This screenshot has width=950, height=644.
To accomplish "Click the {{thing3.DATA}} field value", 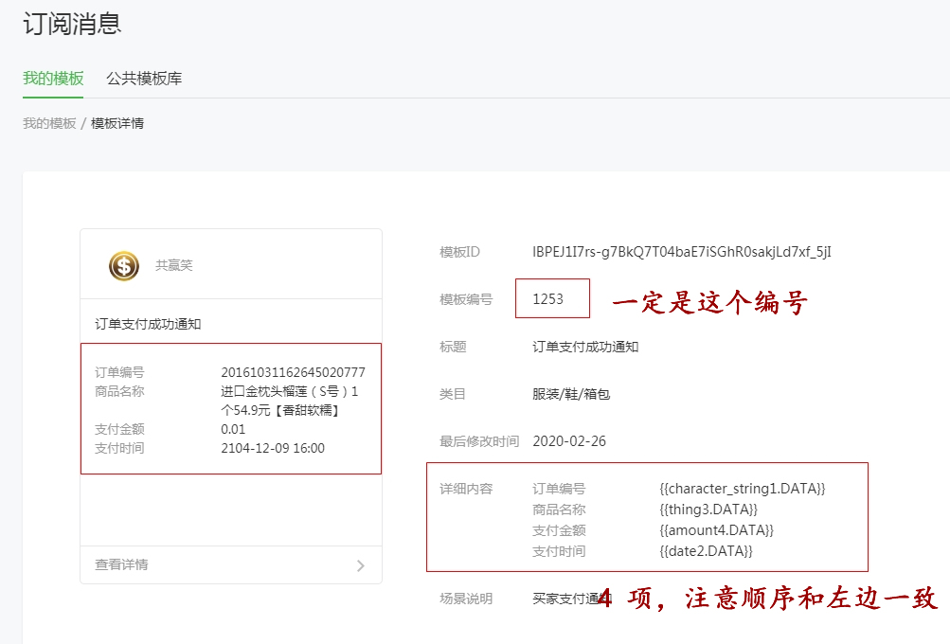I will tap(708, 510).
